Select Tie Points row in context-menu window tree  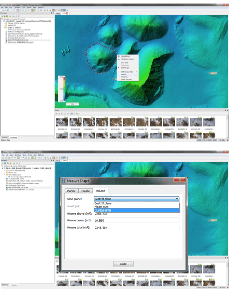[x=15, y=32]
